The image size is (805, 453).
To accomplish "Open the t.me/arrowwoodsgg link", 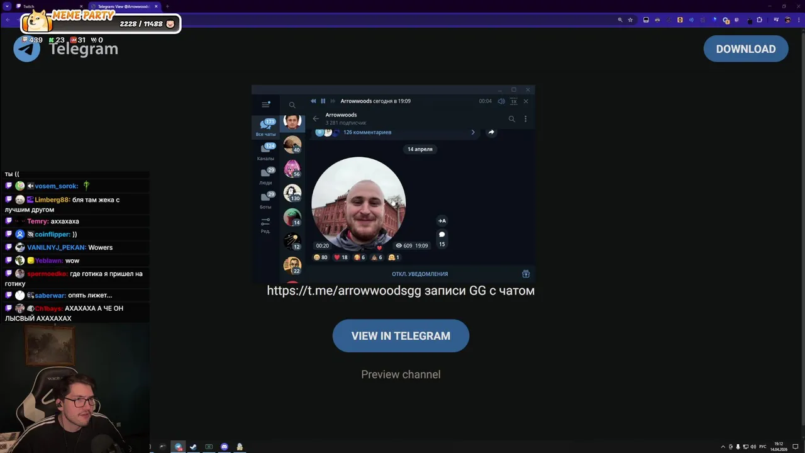I will click(x=345, y=291).
